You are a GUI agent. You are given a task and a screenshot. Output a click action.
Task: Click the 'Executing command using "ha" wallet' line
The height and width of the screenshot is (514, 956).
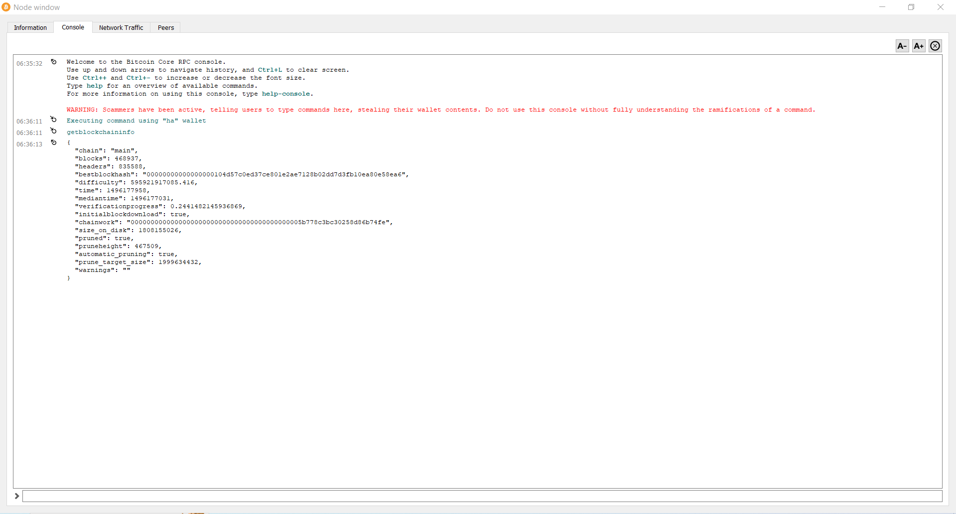pyautogui.click(x=137, y=121)
